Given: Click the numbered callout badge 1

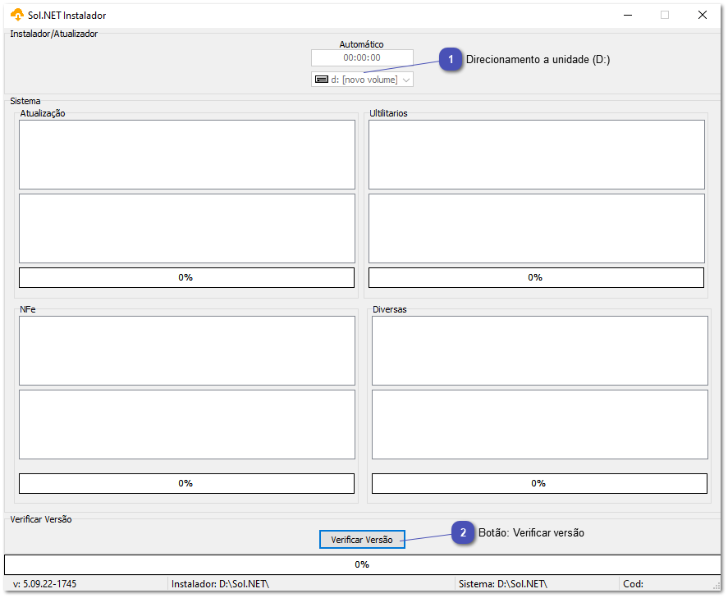Looking at the screenshot, I should [450, 60].
